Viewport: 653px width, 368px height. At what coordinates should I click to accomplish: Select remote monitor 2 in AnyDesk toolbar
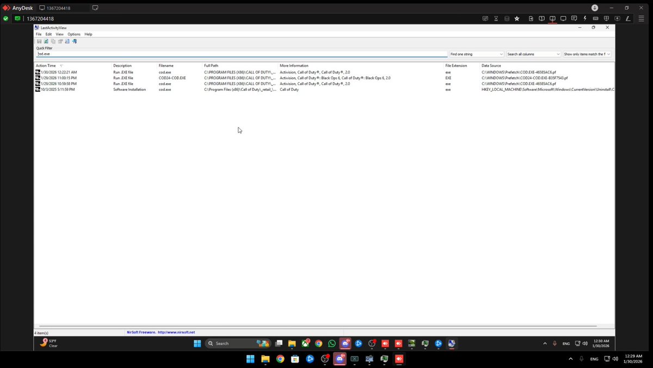[x=552, y=18]
